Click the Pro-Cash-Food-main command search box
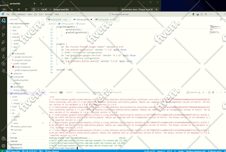 (x=118, y=14)
